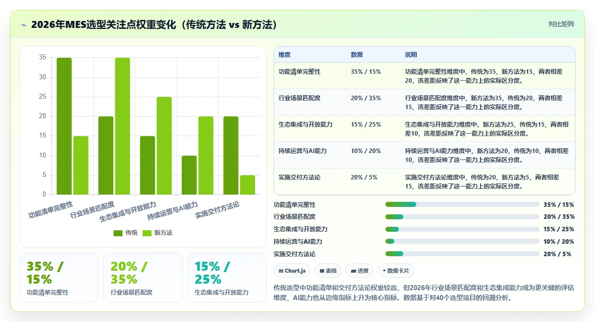Click the 持续运营与AI能力 progress bar
595x322 pixels.
(462, 241)
